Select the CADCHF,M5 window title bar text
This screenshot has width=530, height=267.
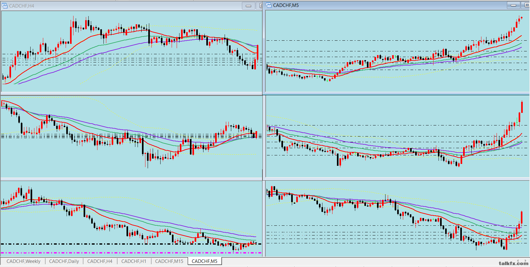286,5
